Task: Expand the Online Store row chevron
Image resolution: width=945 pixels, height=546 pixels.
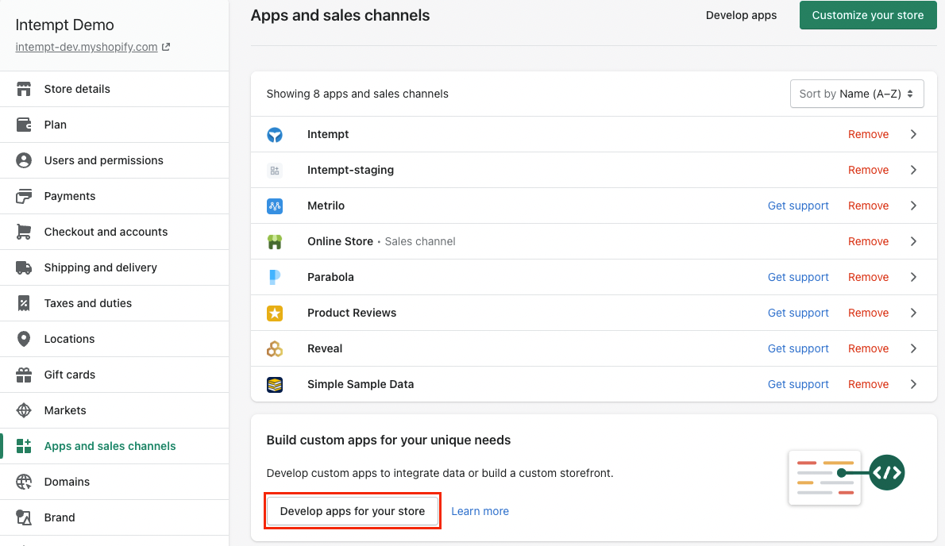Action: coord(914,241)
